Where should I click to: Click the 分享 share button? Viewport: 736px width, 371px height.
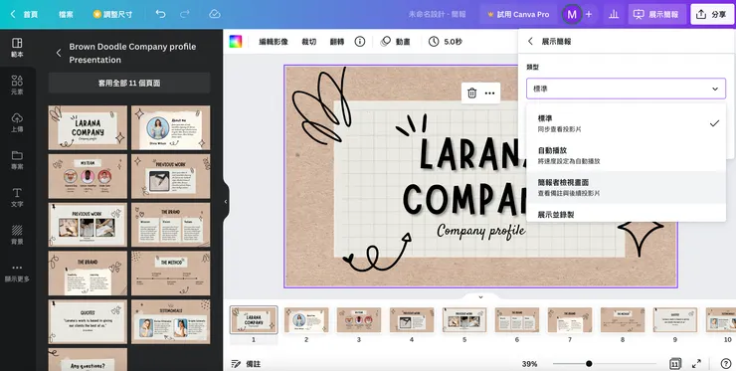(x=712, y=15)
